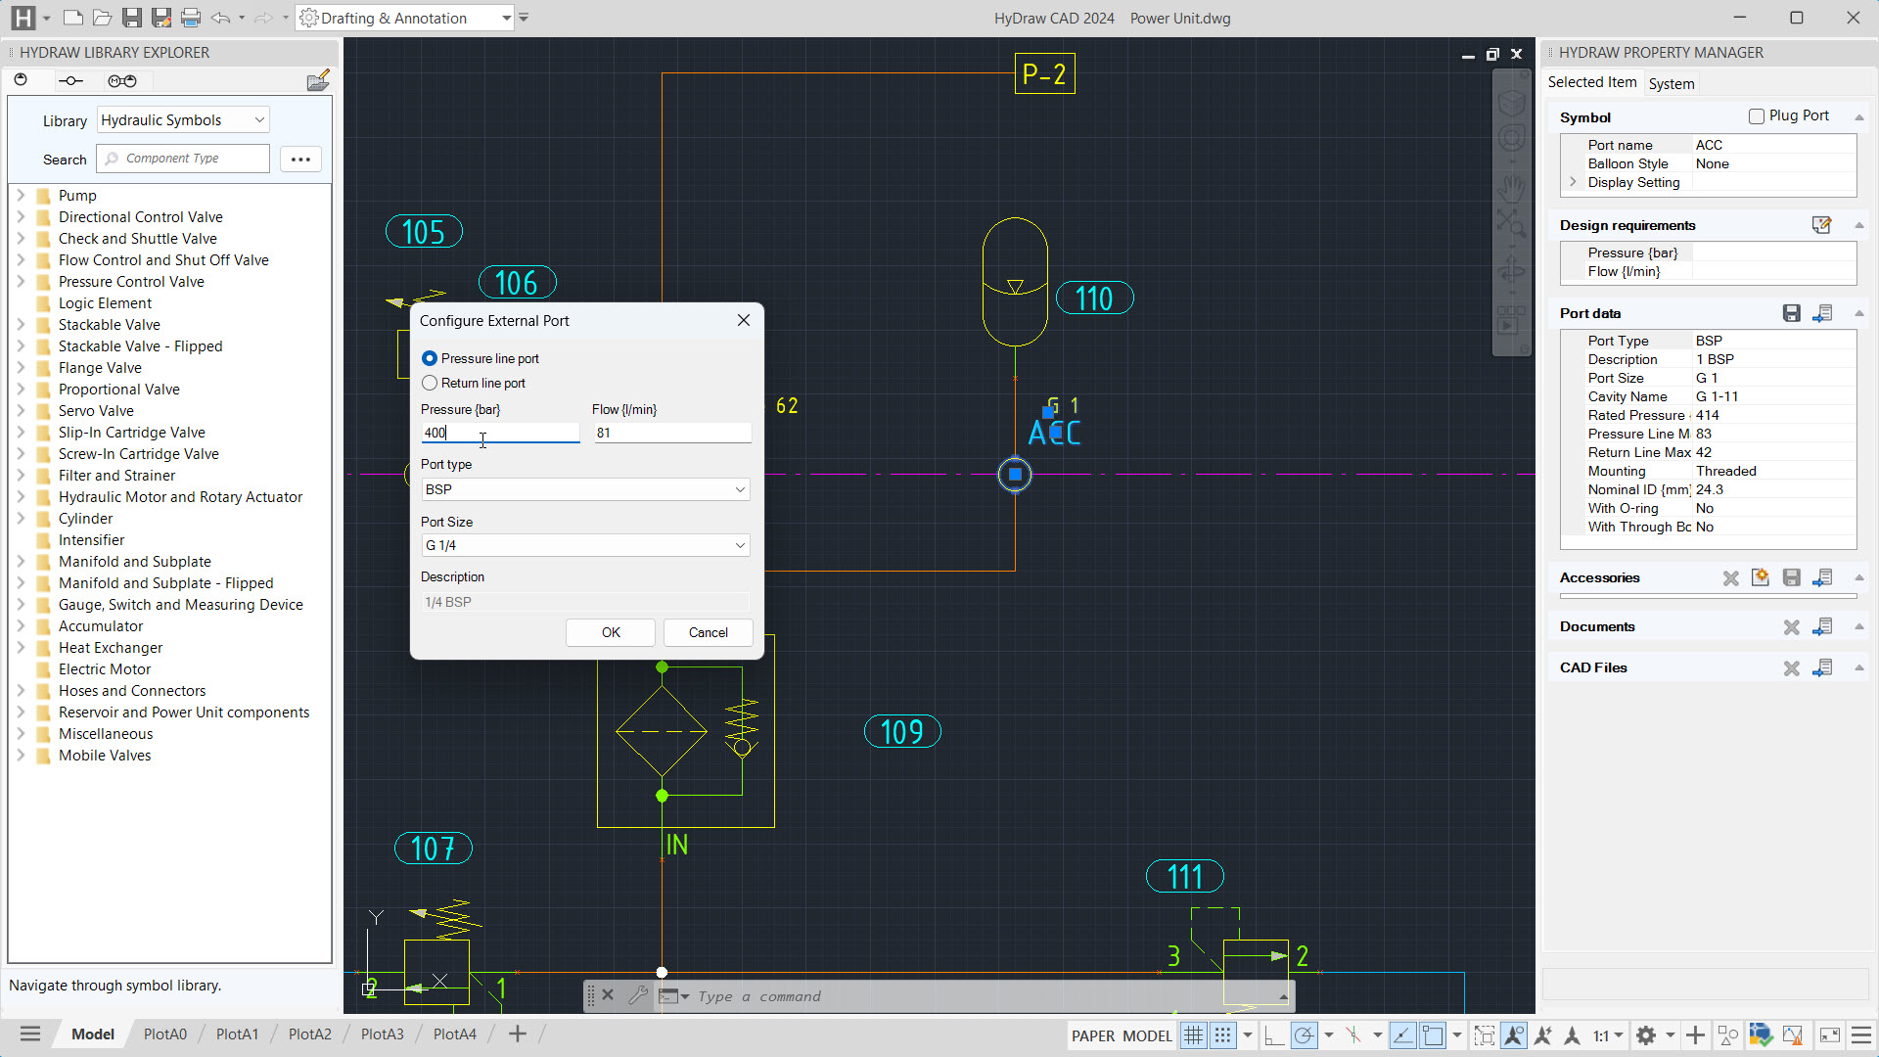
Task: Save port data with the disk icon
Action: coord(1791,313)
